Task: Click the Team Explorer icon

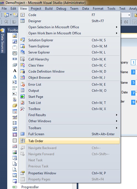Action: click(x=23, y=46)
